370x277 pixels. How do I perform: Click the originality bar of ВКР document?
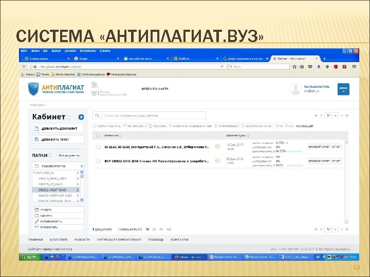294,165
